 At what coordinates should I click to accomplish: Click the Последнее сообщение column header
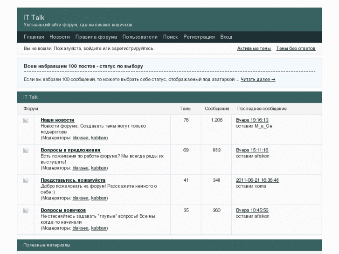(262, 109)
